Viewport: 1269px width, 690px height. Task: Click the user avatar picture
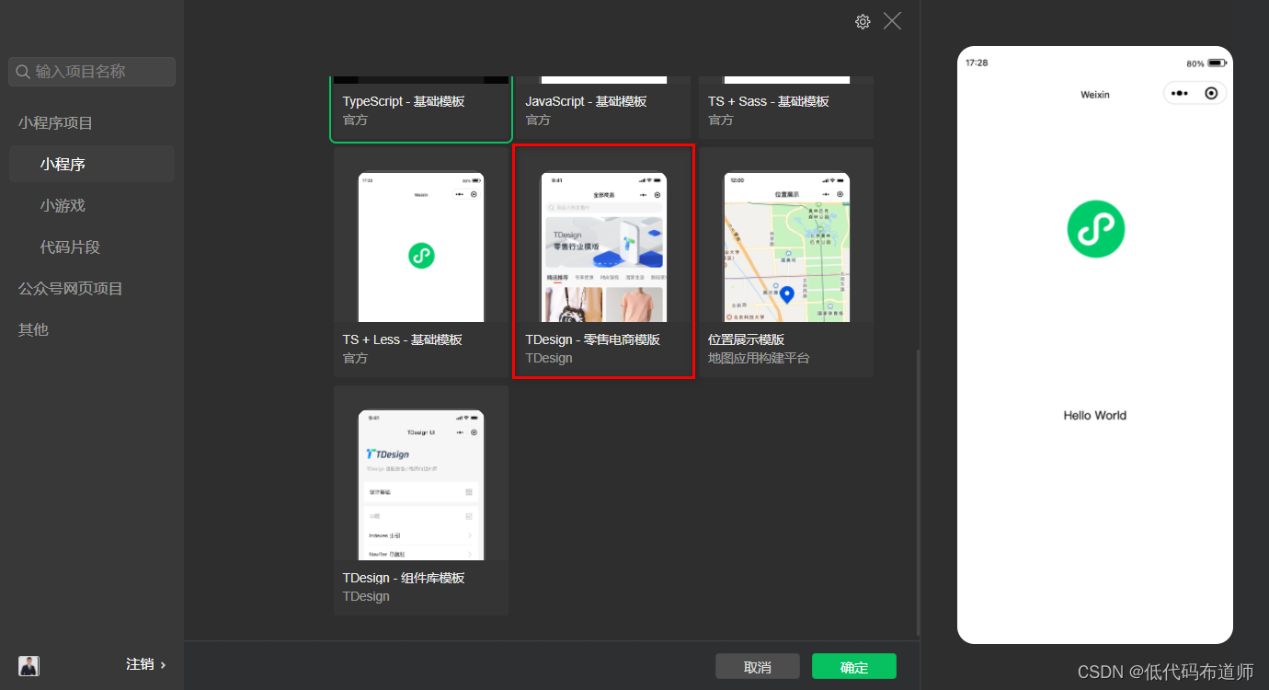click(29, 665)
